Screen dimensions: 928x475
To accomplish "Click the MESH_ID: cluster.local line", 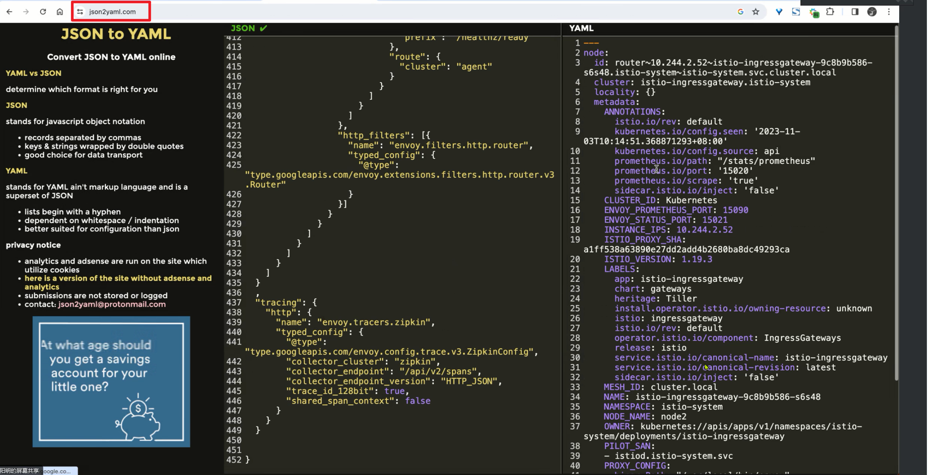I will click(x=661, y=387).
